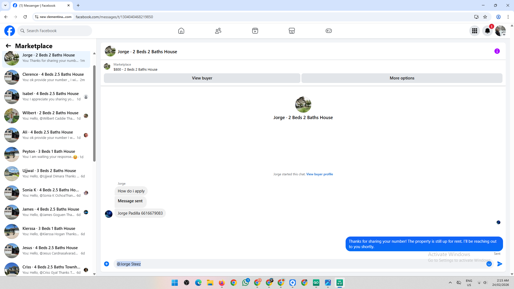Click the plus attachment button
Screen dimensions: 514x289
(107, 264)
